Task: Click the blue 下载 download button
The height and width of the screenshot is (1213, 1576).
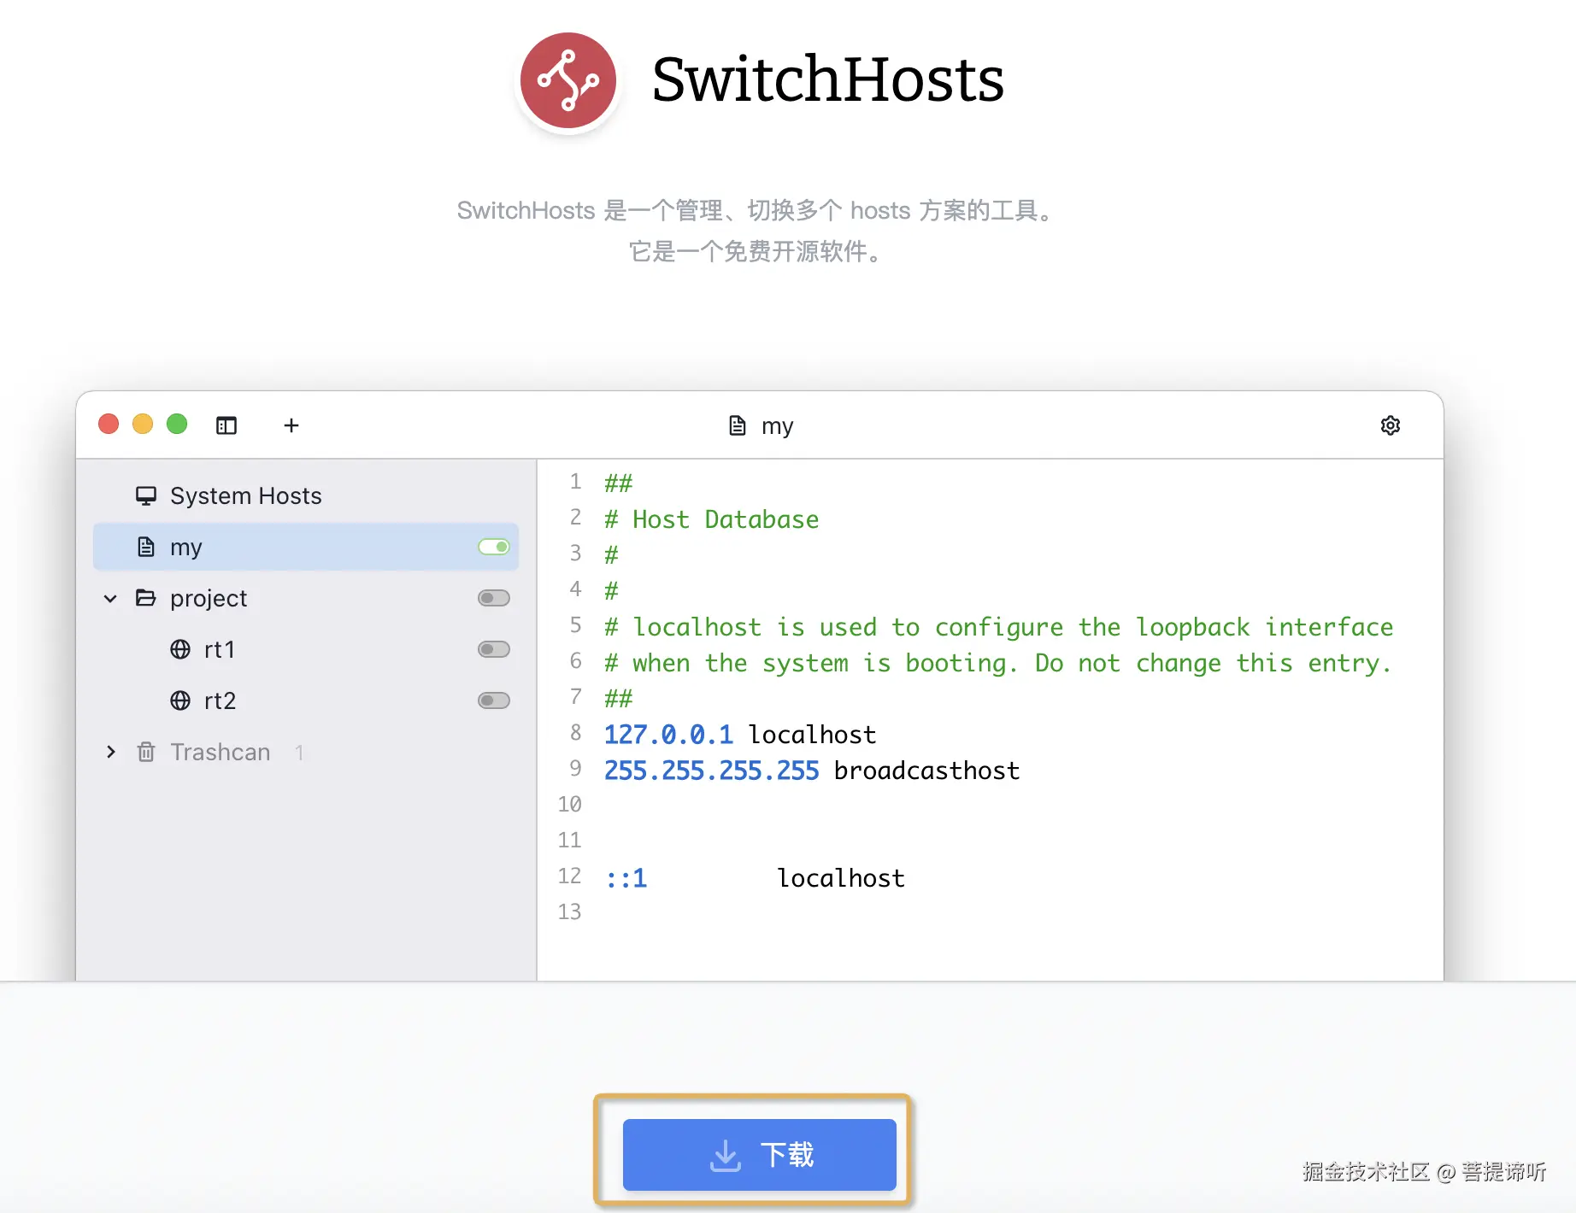Action: pyautogui.click(x=760, y=1155)
